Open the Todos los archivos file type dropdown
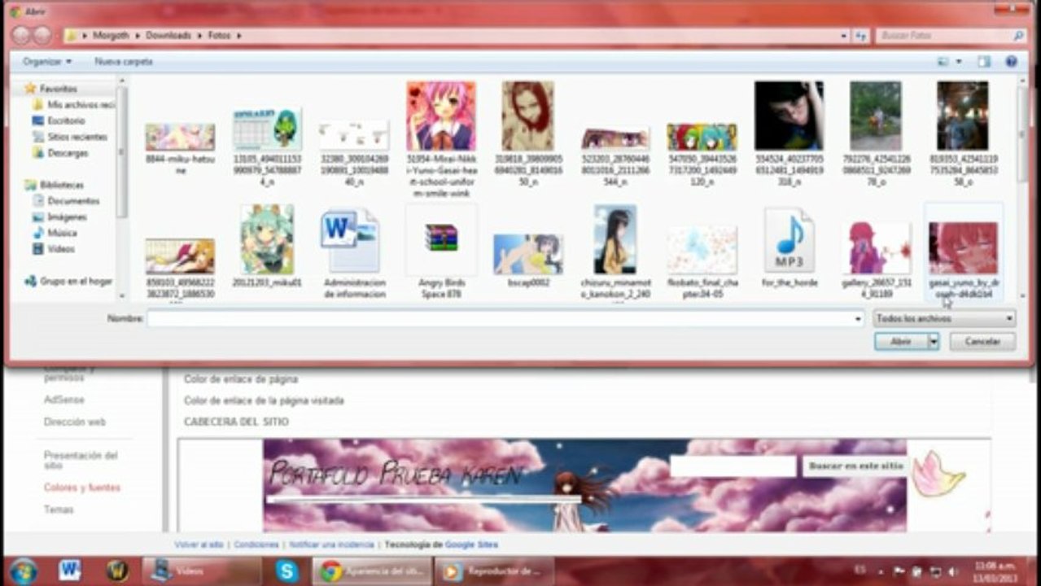This screenshot has width=1041, height=586. tap(944, 319)
